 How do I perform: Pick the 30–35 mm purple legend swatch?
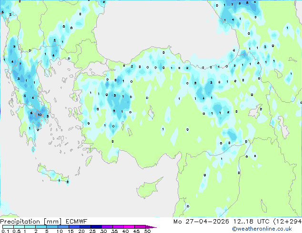tap(107, 227)
